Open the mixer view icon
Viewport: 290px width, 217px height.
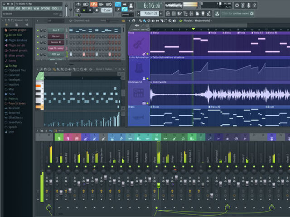click(x=191, y=14)
